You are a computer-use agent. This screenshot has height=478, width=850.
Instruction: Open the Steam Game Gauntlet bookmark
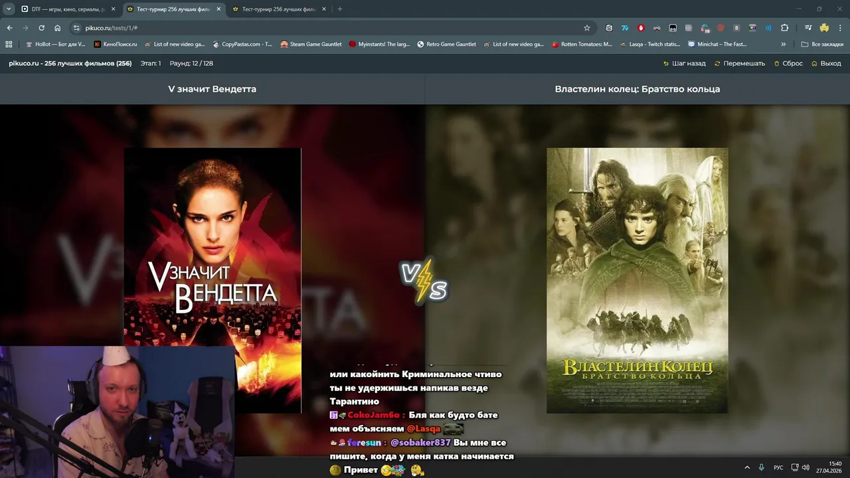pyautogui.click(x=311, y=44)
